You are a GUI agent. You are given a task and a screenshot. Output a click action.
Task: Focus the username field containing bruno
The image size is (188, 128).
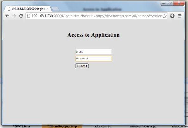click(x=94, y=52)
